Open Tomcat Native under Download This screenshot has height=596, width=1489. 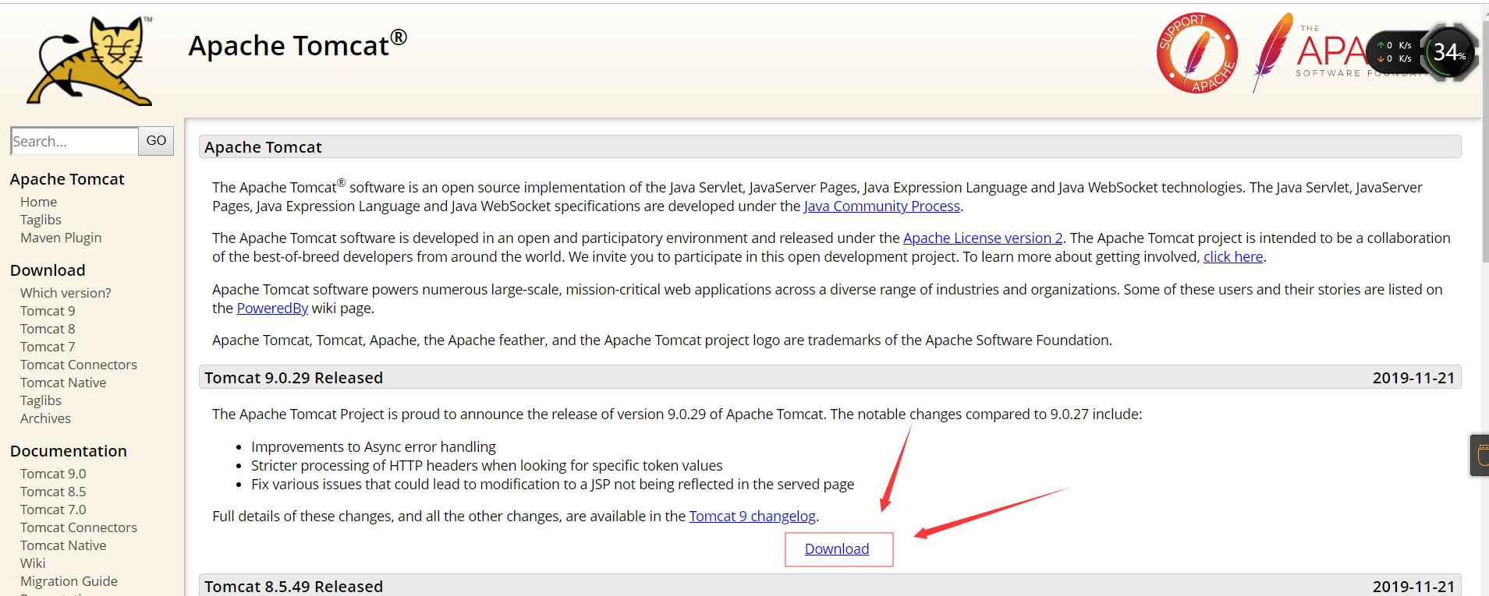(63, 383)
